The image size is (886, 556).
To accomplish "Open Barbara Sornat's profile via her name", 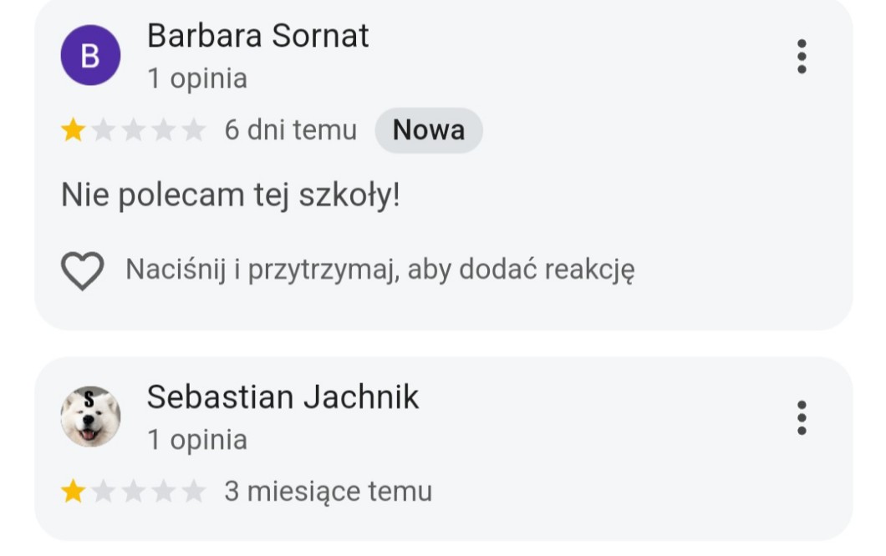I will pyautogui.click(x=257, y=36).
